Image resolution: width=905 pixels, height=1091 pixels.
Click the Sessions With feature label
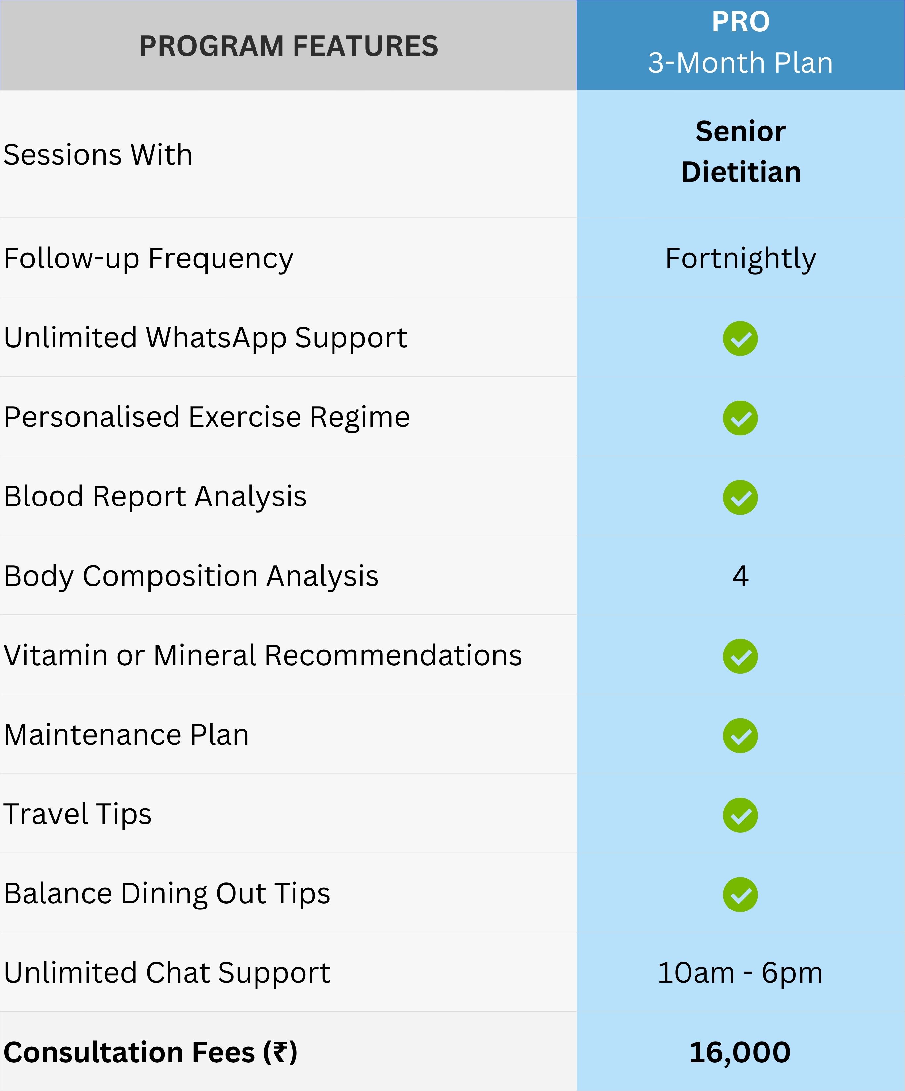point(98,155)
